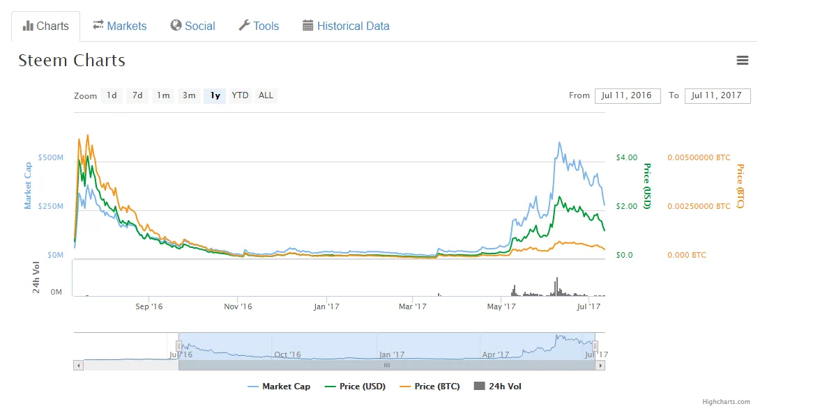Open the Highcharts.com credit link
Viewport: 820px width, 413px height.
point(726,402)
